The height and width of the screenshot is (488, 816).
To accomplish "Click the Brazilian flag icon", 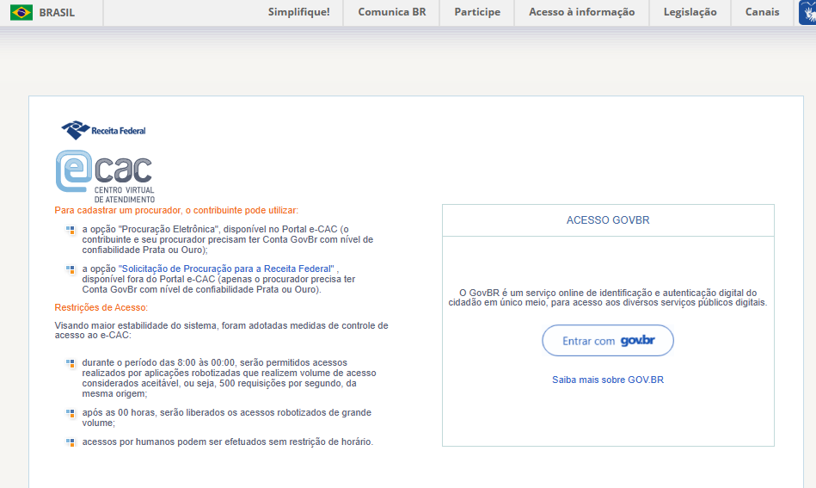I will [21, 12].
